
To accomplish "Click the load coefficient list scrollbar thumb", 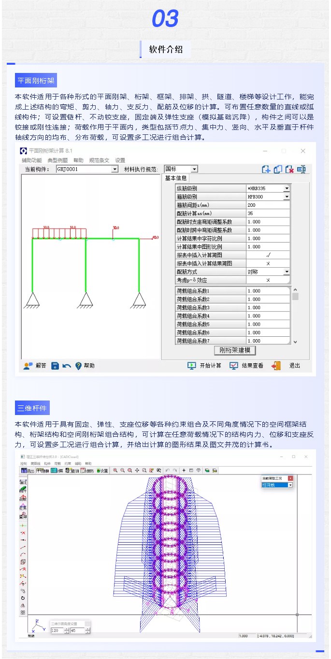I will tap(295, 296).
